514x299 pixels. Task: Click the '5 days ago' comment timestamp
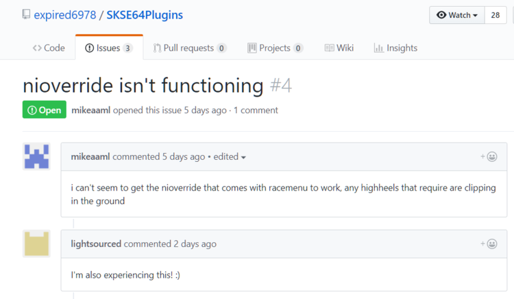tap(184, 157)
